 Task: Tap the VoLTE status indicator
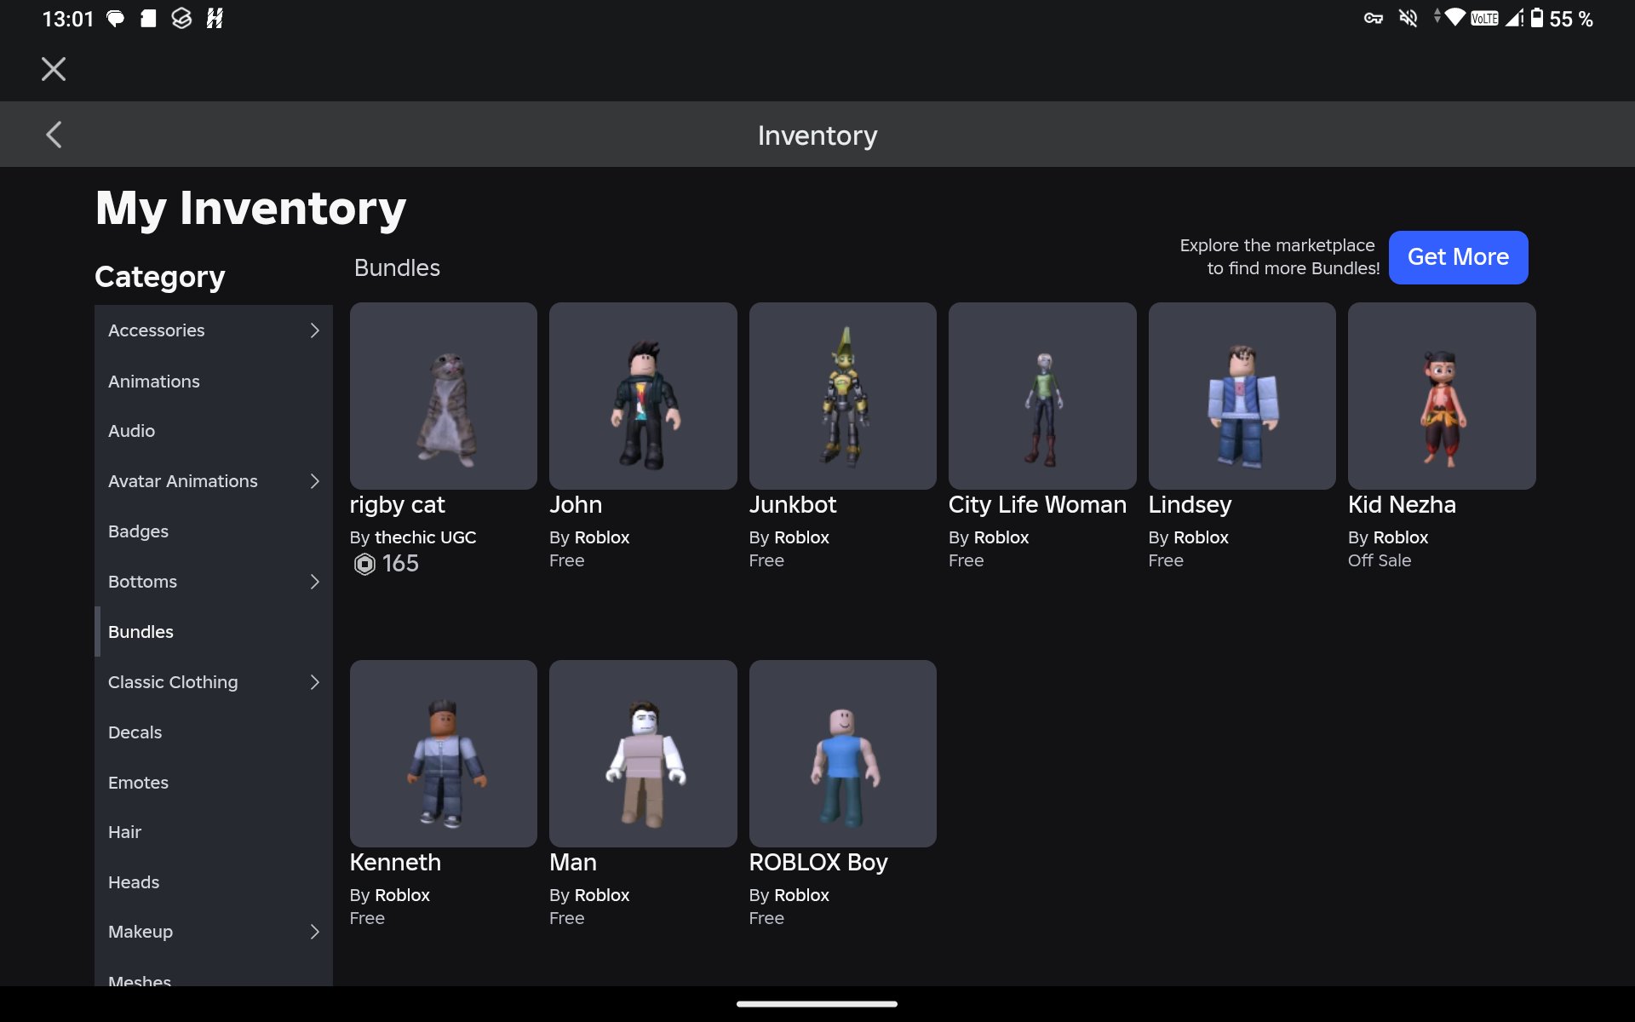[x=1484, y=18]
